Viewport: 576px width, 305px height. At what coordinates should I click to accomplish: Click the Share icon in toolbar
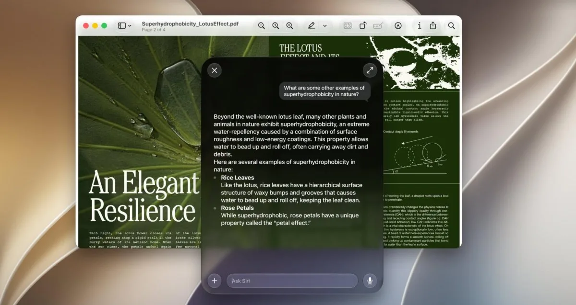click(x=433, y=26)
